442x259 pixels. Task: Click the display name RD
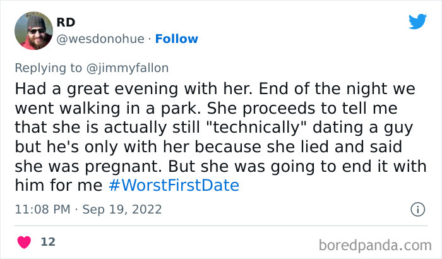click(x=66, y=22)
